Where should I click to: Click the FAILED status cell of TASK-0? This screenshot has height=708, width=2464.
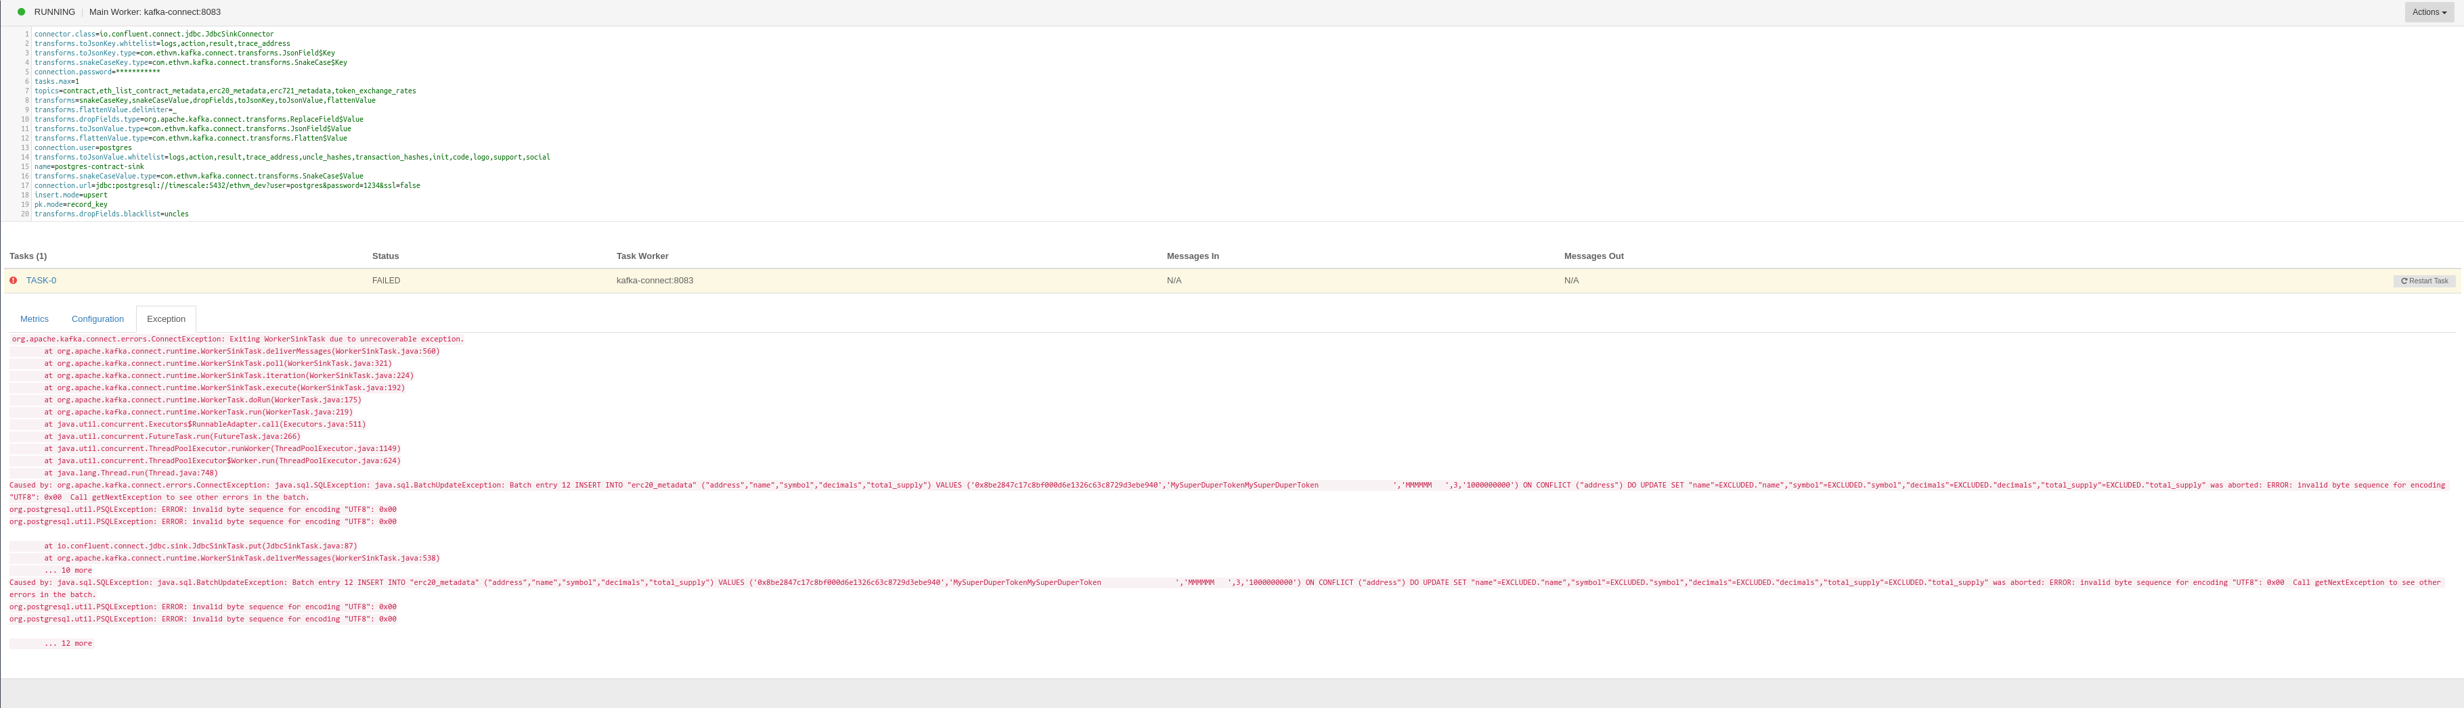point(387,280)
